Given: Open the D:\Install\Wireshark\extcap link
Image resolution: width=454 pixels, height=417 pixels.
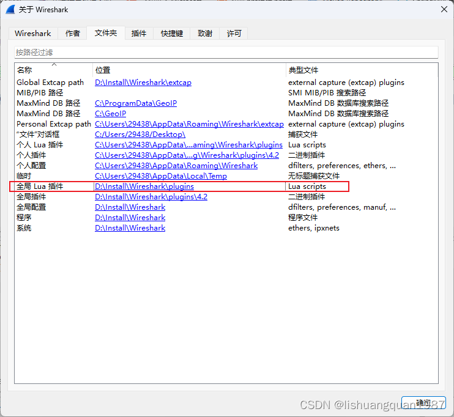Looking at the screenshot, I should click(143, 83).
